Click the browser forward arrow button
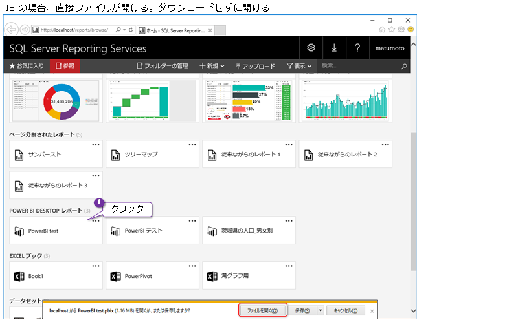 tap(25, 30)
